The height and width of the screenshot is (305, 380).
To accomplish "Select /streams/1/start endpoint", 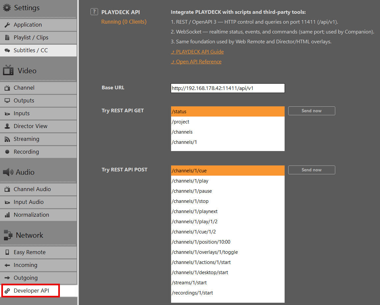I will 228,282.
